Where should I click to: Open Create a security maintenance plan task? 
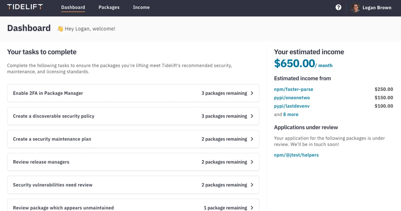coord(133,139)
